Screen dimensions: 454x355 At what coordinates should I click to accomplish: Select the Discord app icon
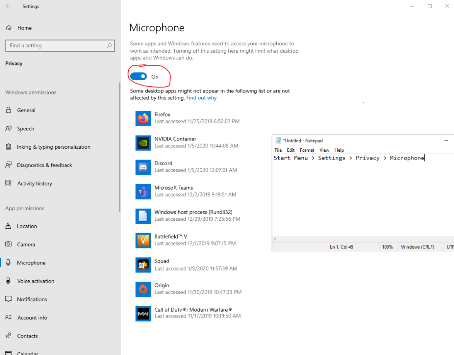143,167
